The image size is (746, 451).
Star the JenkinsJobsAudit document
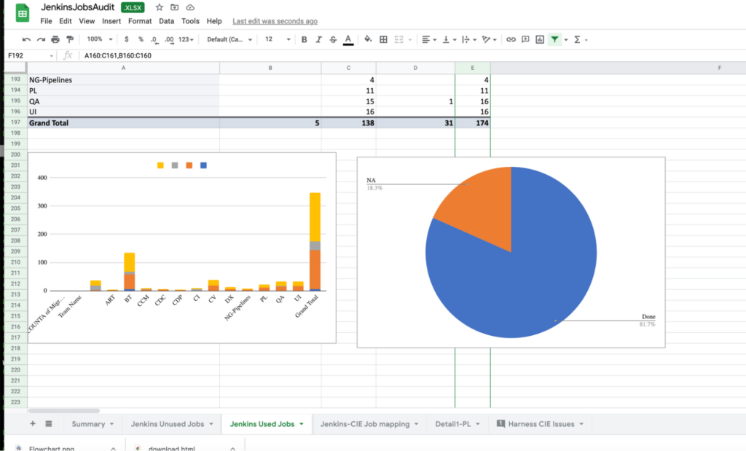(x=160, y=7)
